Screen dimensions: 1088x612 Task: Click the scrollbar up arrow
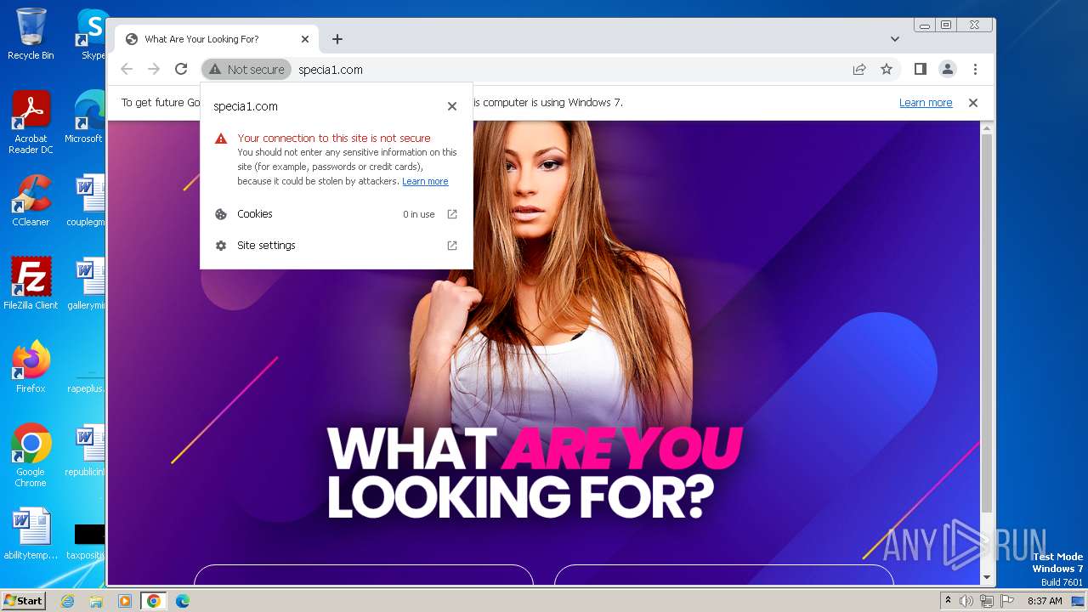pyautogui.click(x=986, y=128)
